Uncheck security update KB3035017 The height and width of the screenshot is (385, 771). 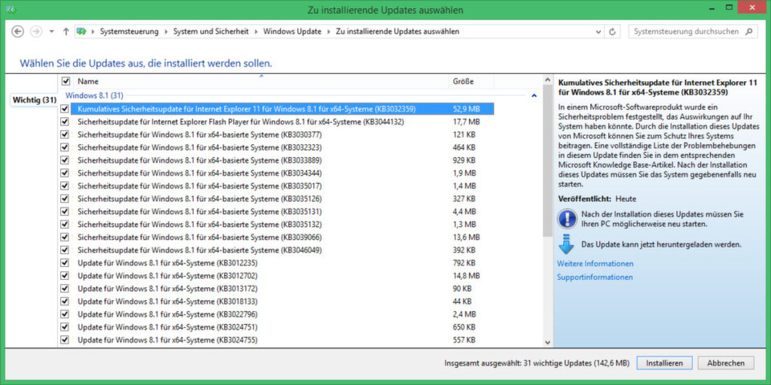pos(64,185)
